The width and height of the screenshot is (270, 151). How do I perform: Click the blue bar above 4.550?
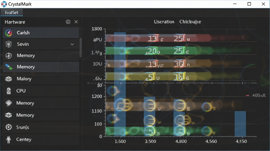pyautogui.click(x=240, y=124)
